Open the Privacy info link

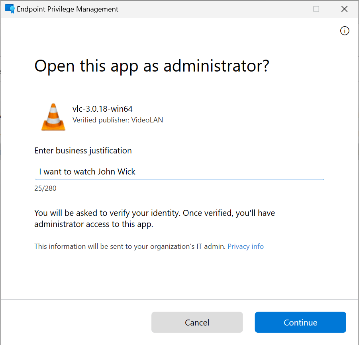[x=245, y=246]
